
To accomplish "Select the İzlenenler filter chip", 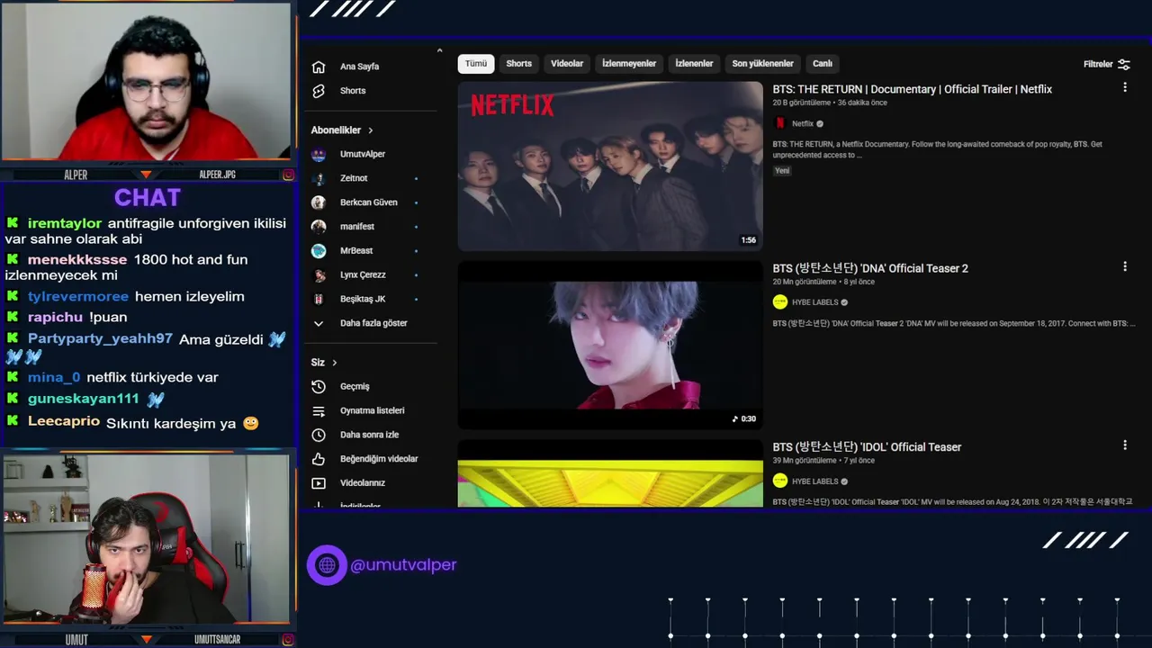I will [x=694, y=64].
